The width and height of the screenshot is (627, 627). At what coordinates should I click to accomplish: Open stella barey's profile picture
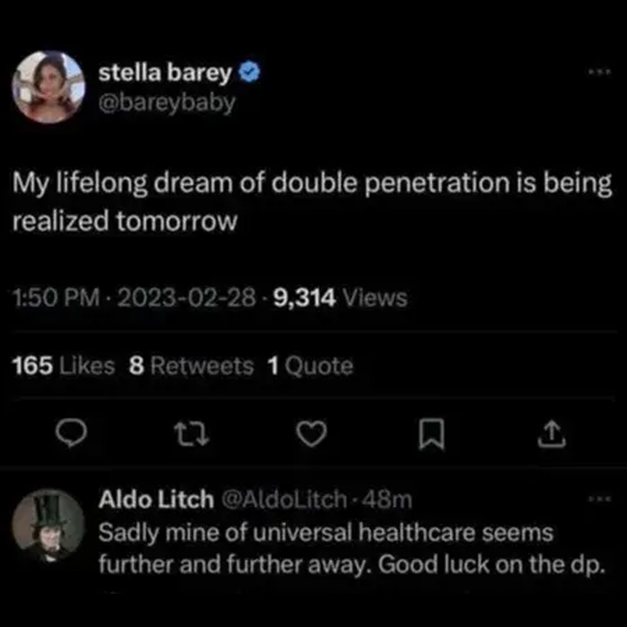click(48, 87)
